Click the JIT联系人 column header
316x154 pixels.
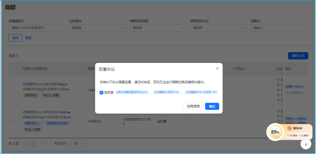pyautogui.click(x=239, y=69)
